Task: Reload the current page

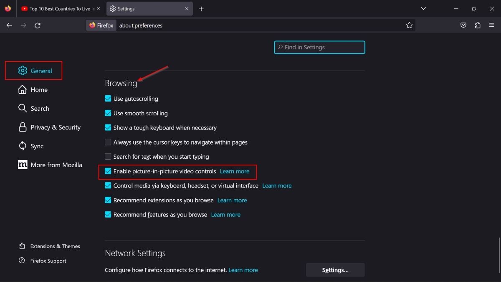Action: (x=38, y=25)
